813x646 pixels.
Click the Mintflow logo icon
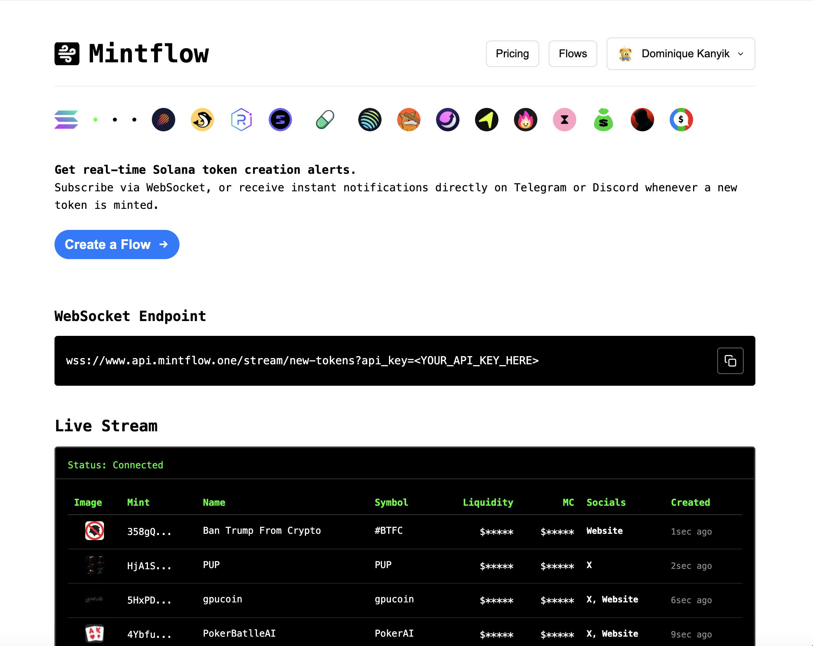[67, 53]
